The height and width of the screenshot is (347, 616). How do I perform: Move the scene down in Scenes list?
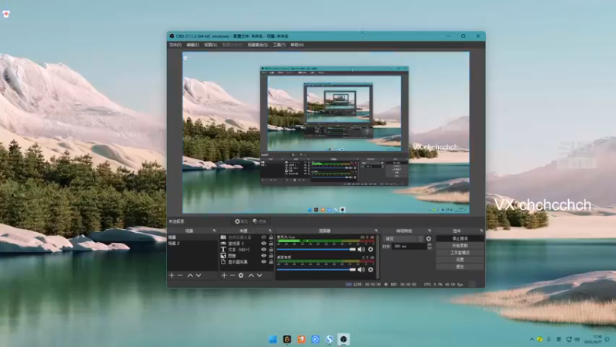[199, 275]
